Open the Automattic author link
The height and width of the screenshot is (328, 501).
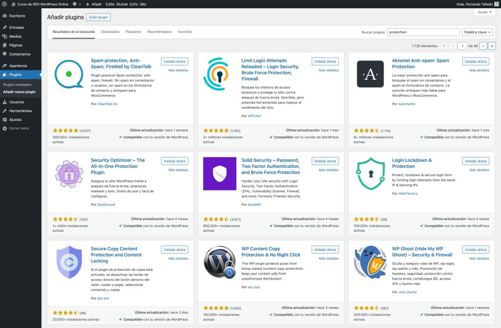click(x=407, y=104)
